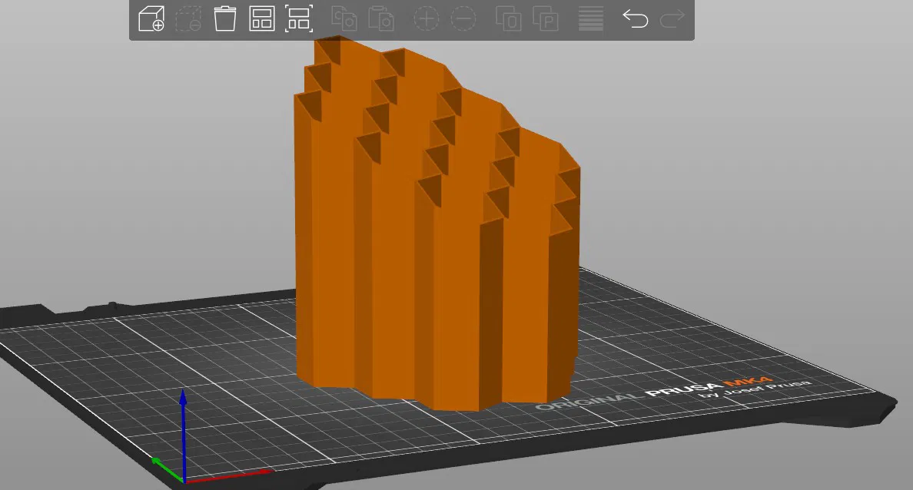Click the green Y axis arrow

point(168,469)
